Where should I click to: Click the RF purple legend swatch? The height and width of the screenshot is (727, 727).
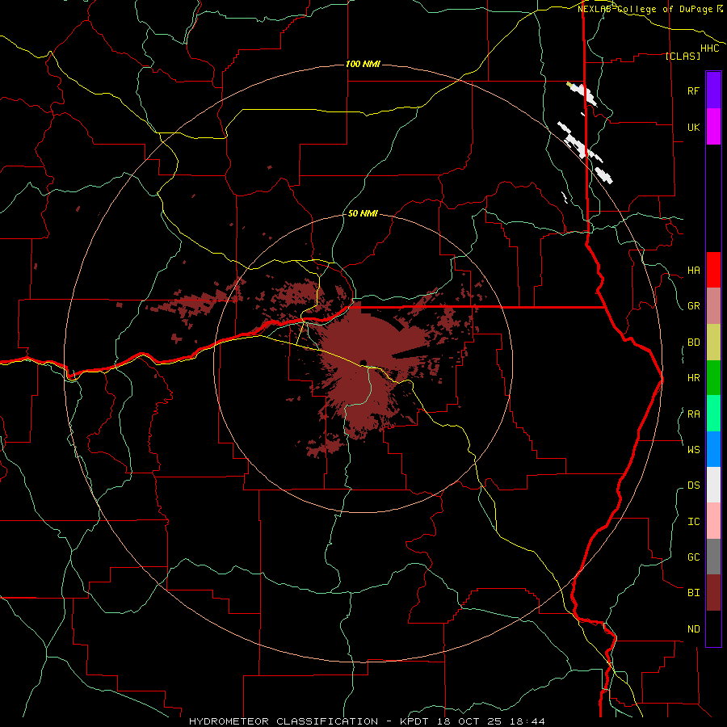pyautogui.click(x=713, y=90)
